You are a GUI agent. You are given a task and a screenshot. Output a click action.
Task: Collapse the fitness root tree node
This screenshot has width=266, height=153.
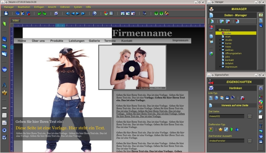click(217, 29)
